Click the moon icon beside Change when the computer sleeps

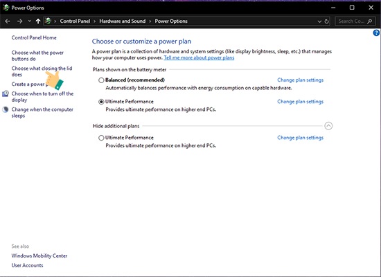pyautogui.click(x=6, y=109)
